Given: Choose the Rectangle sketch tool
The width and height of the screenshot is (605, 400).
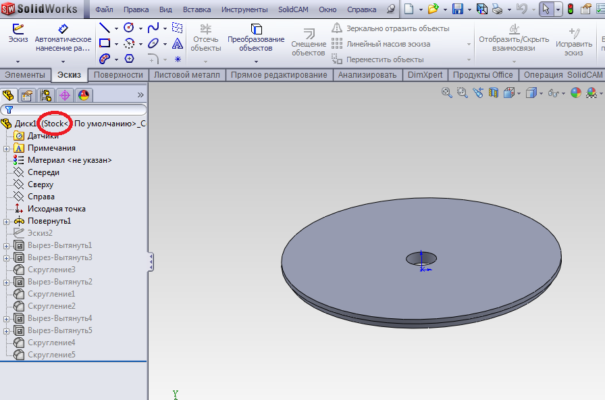Looking at the screenshot, I should coord(105,43).
